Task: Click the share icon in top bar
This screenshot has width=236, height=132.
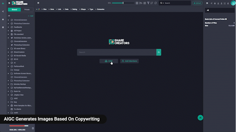Action: (211, 3)
